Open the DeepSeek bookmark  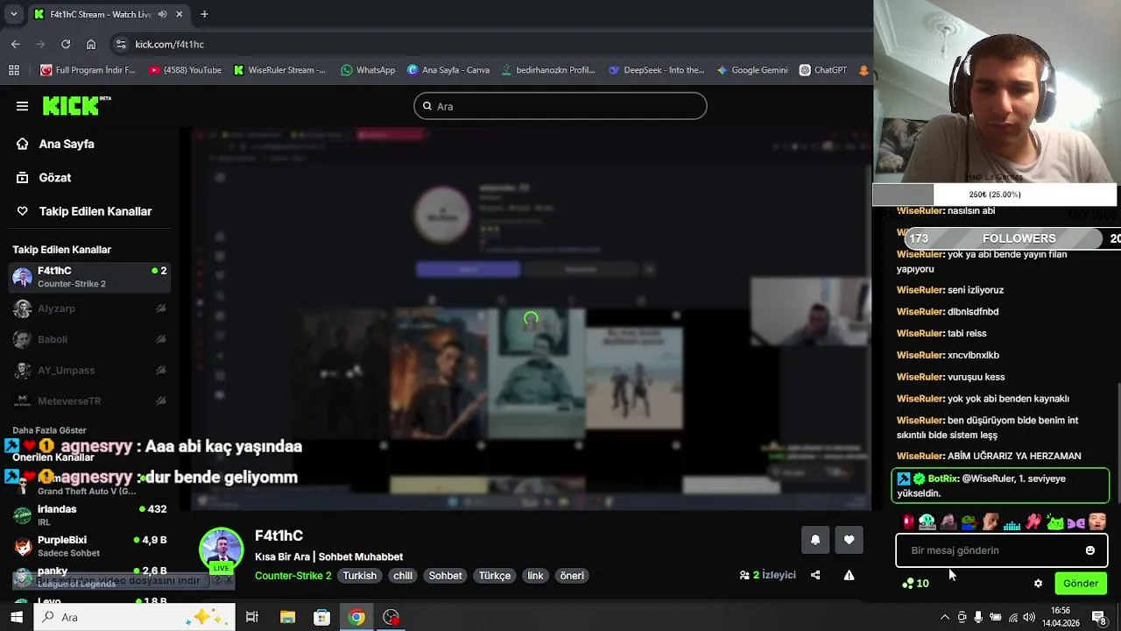tap(656, 70)
